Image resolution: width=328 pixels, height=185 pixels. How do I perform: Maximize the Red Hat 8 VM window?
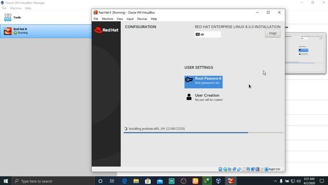[268, 12]
